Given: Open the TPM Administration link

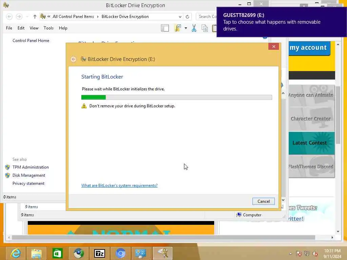Looking at the screenshot, I should (30, 167).
